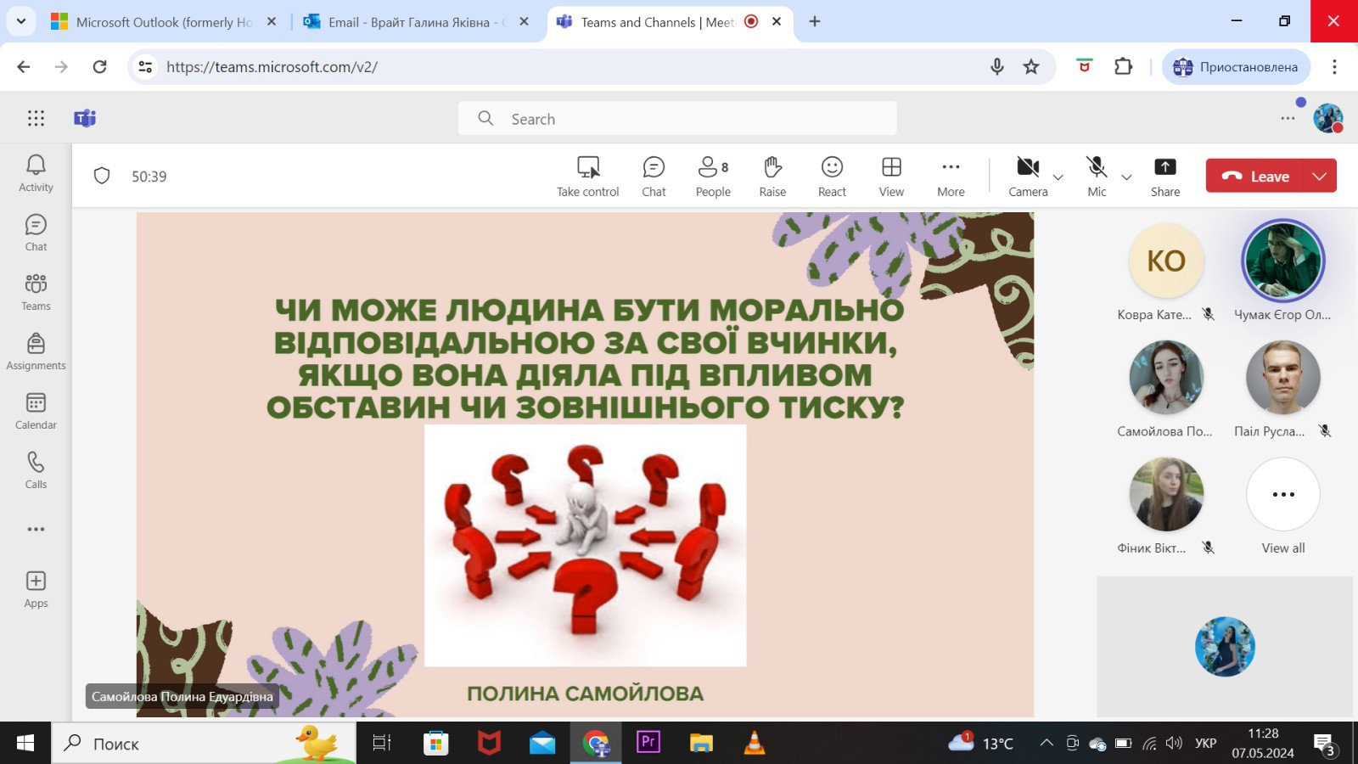The width and height of the screenshot is (1358, 764).
Task: Open the Chrome three-dot menu
Action: [x=1334, y=66]
